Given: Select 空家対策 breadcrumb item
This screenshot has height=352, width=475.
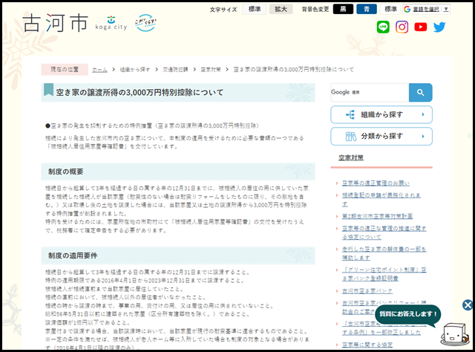Looking at the screenshot, I should click(x=211, y=69).
